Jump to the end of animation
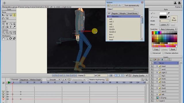This screenshot has height=103, width=184. pos(75,76)
